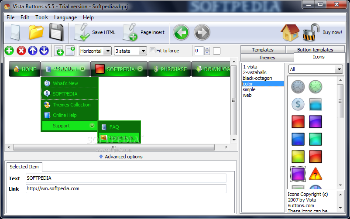Image resolution: width=350 pixels, height=219 pixels.
Task: Click What's New submenu item
Action: coord(69,83)
